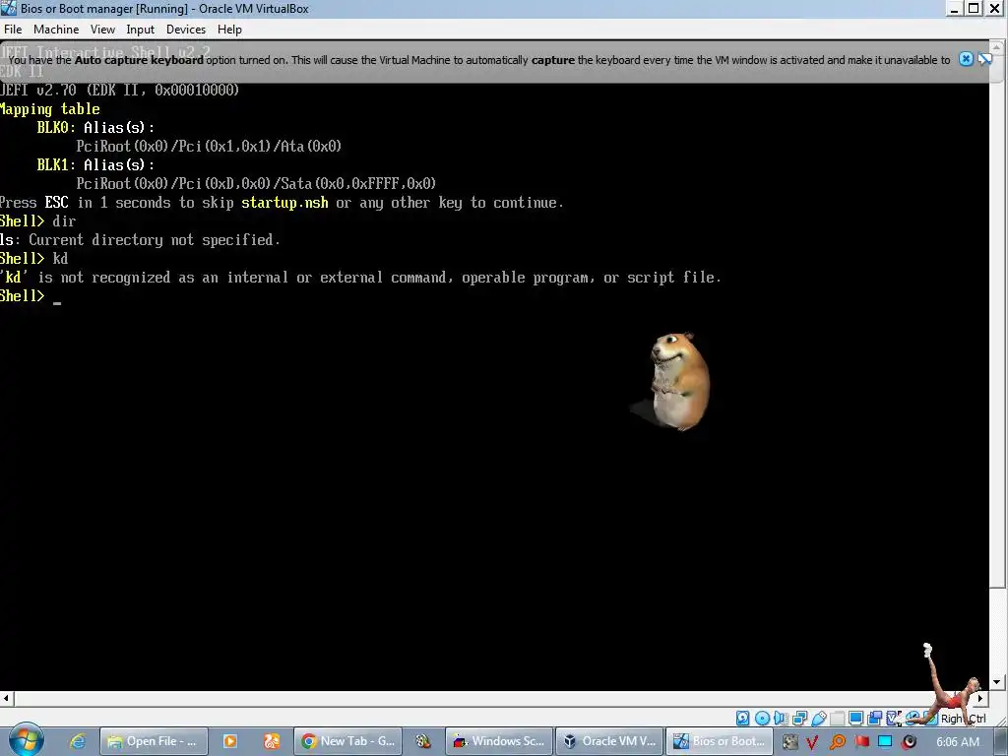Click the VM vertical scrollbar up arrow

tap(998, 46)
